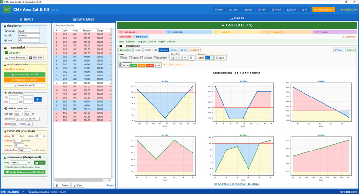
Task: Click the Cell Size first input field
Action: coord(17,114)
